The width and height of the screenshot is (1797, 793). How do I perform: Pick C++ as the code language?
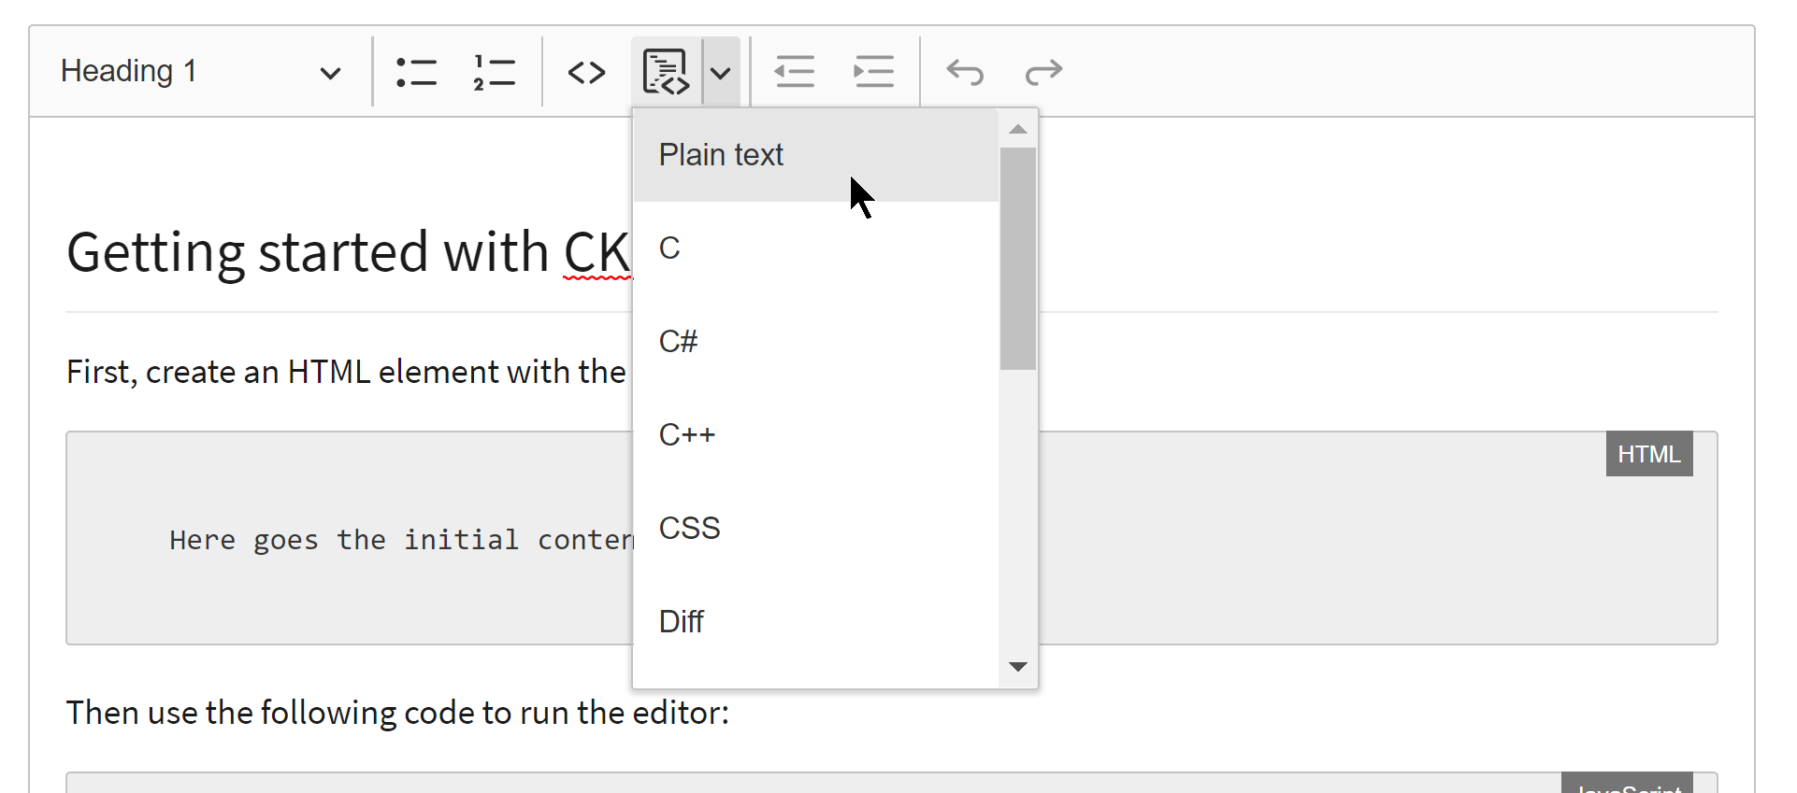point(816,435)
